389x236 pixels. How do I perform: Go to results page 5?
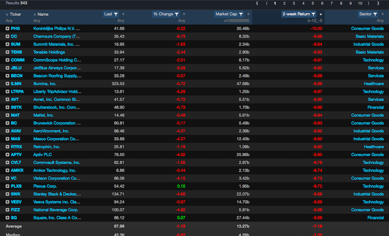tap(313, 3)
